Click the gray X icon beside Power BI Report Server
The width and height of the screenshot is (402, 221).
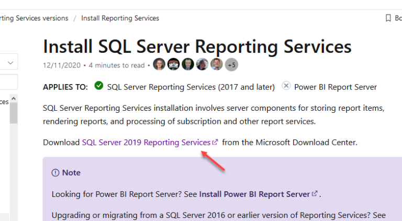[x=286, y=86]
